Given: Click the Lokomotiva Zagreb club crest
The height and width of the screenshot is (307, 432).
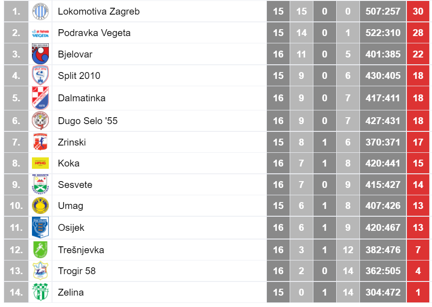Looking at the screenshot, I should pyautogui.click(x=40, y=11).
